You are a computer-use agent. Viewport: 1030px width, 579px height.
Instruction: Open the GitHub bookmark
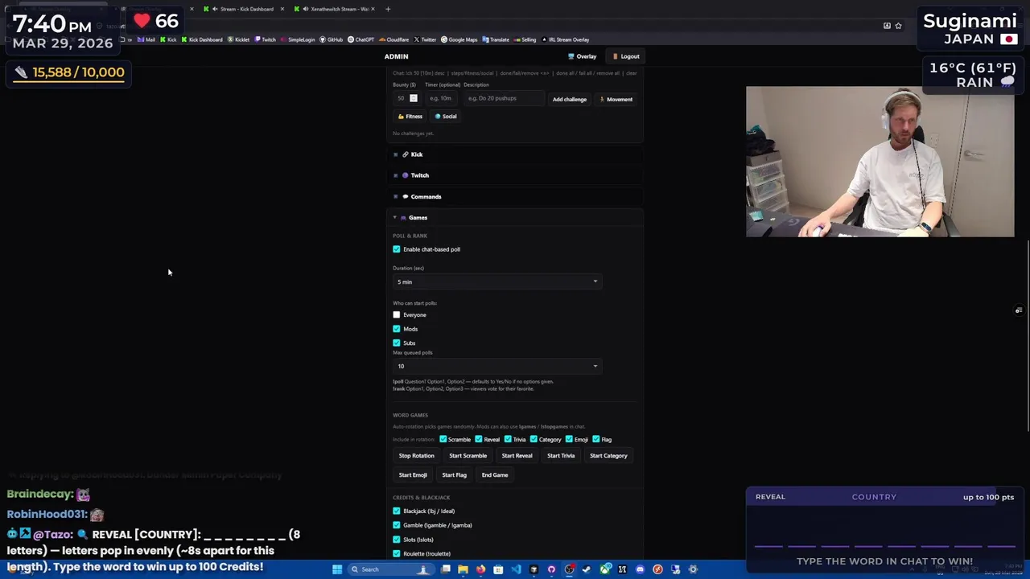pos(332,39)
